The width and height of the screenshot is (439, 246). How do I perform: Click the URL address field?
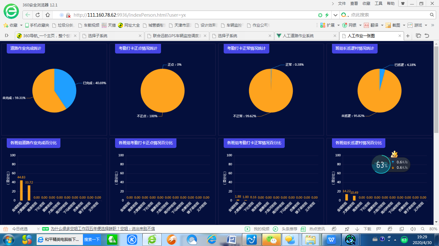pyautogui.click(x=193, y=15)
